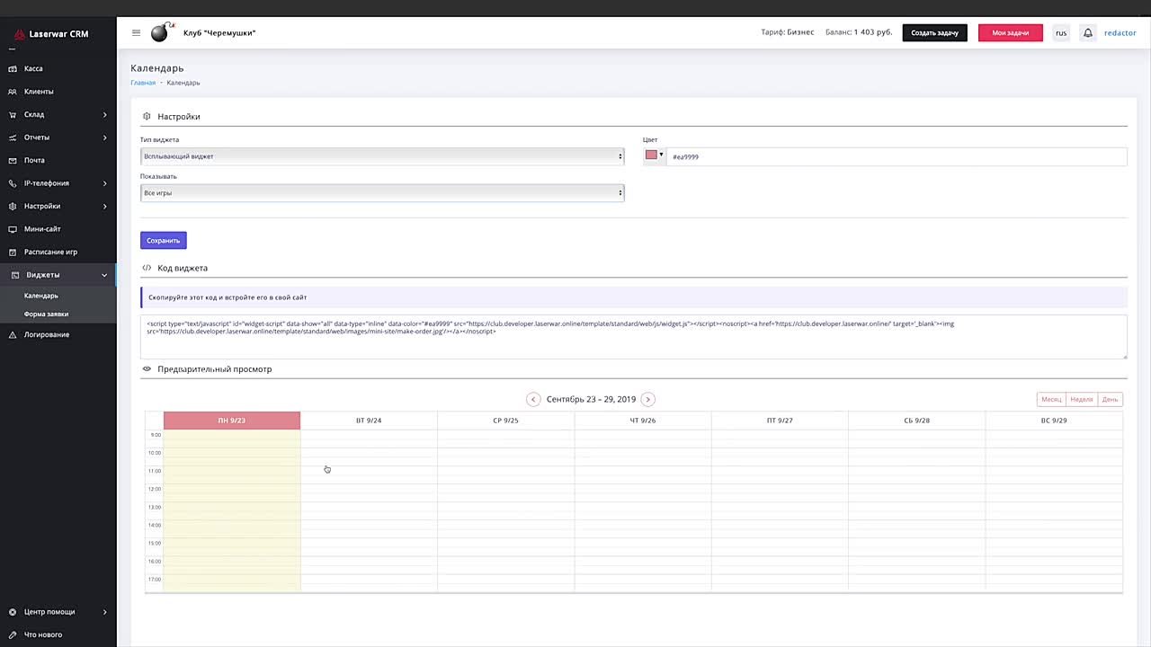The width and height of the screenshot is (1151, 647).
Task: Open Расписание игр via its calendar icon
Action: [x=13, y=252]
